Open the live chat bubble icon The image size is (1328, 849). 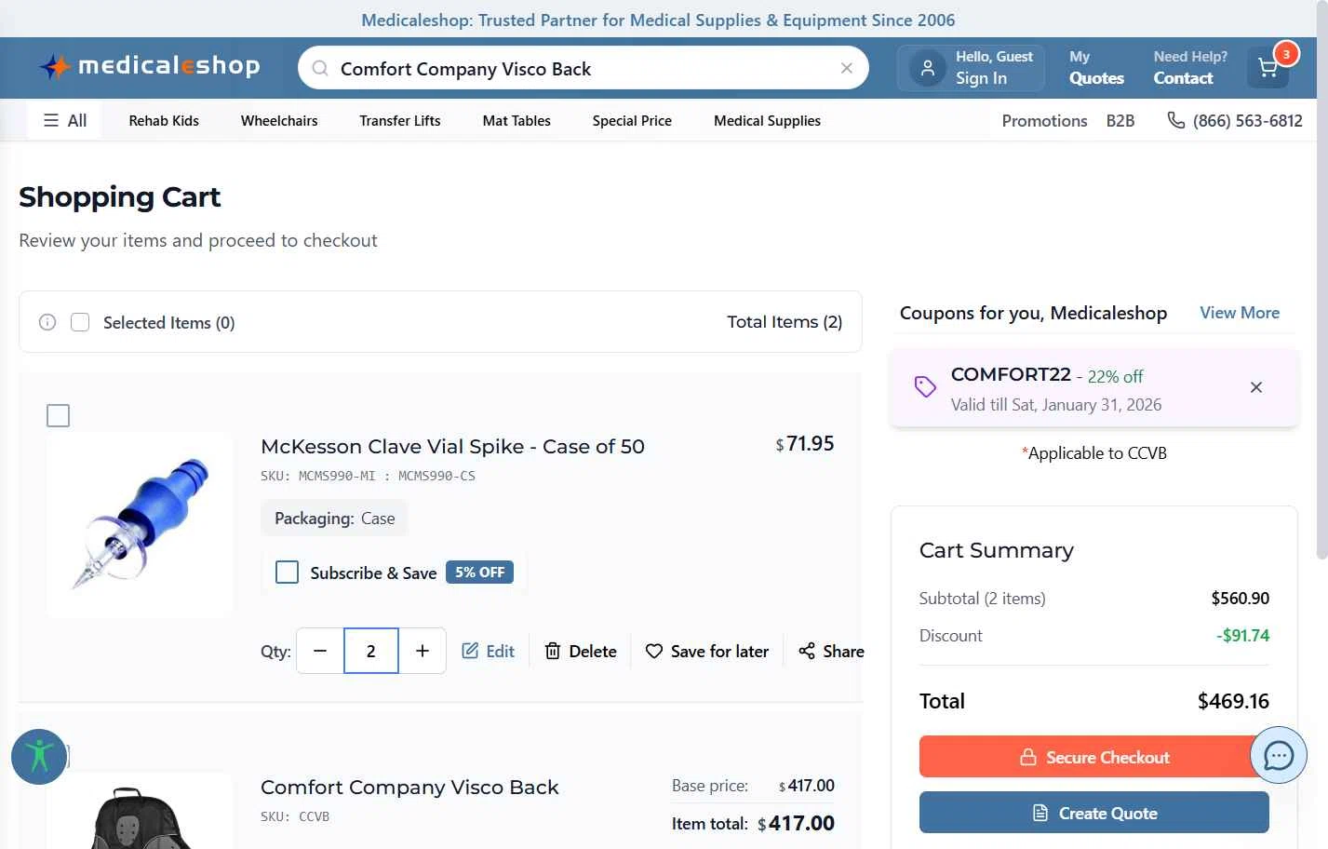point(1279,755)
